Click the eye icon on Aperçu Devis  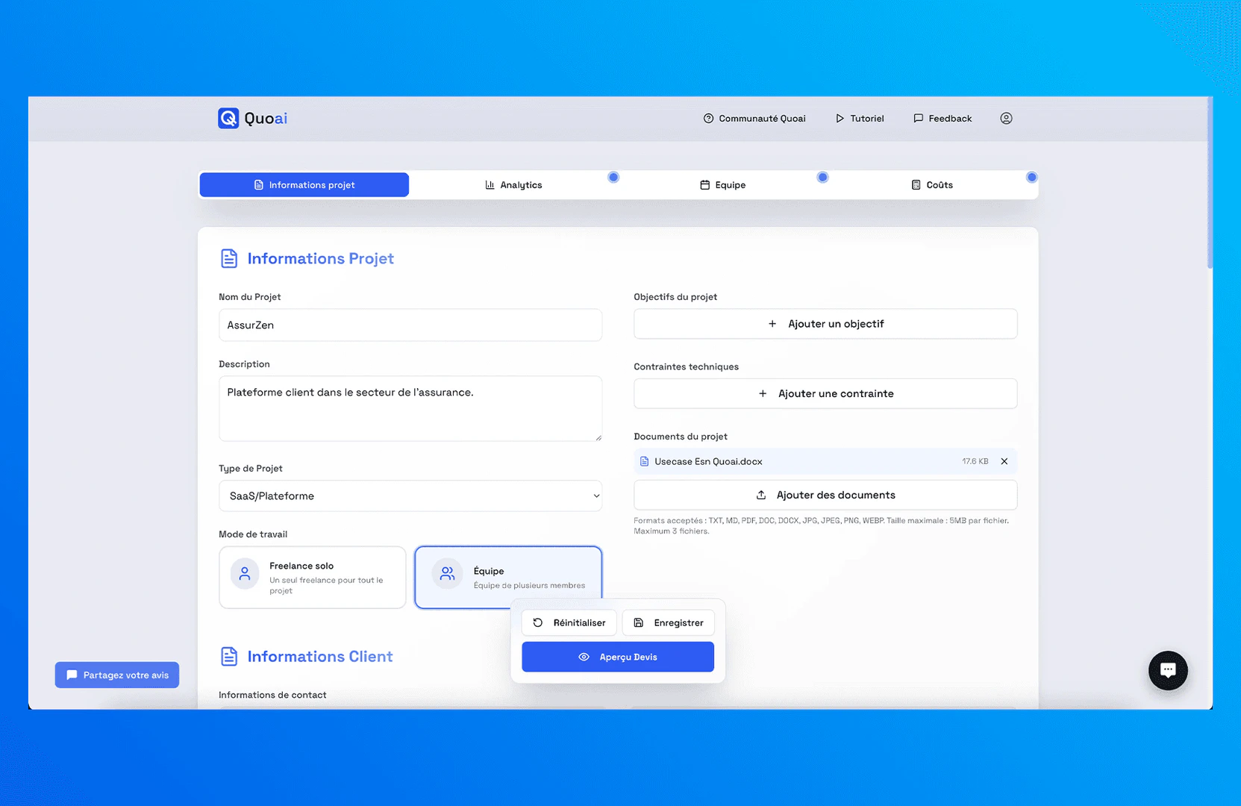[583, 657]
